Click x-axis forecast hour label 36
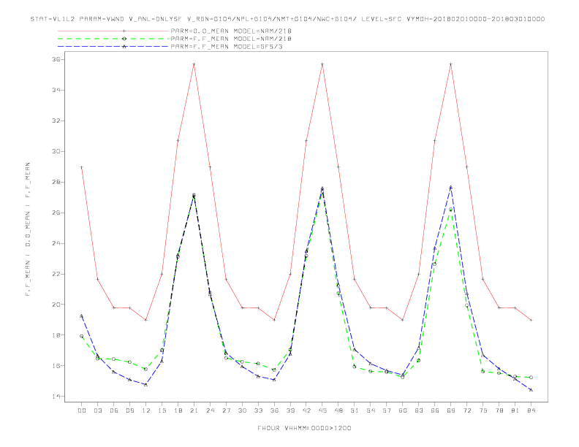 pos(274,410)
